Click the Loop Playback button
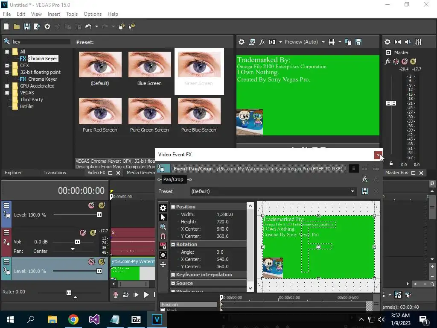437x328 pixels. click(x=125, y=295)
